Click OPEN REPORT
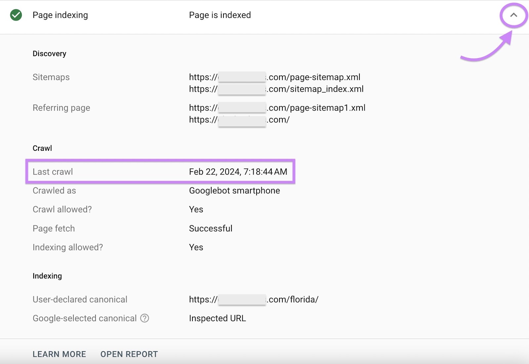Image resolution: width=529 pixels, height=364 pixels. 129,354
